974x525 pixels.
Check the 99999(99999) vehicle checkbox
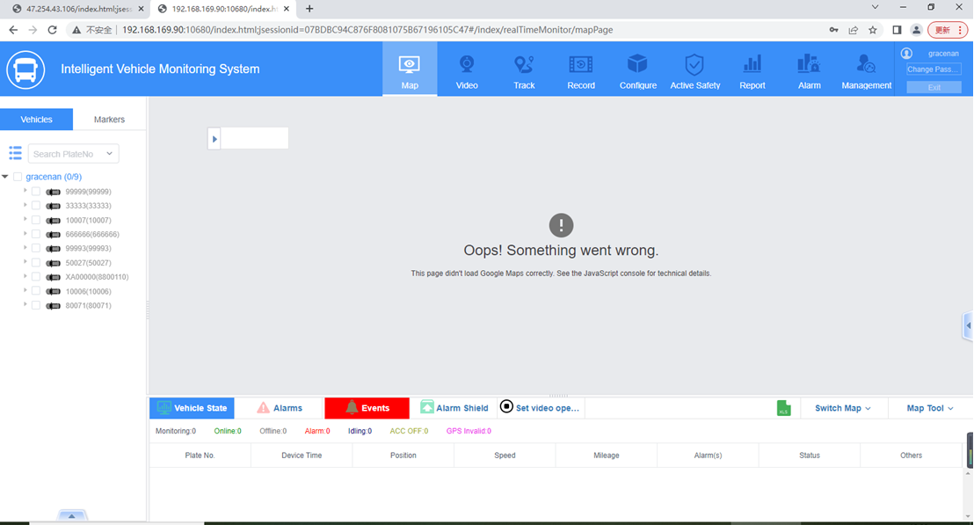[x=36, y=192]
